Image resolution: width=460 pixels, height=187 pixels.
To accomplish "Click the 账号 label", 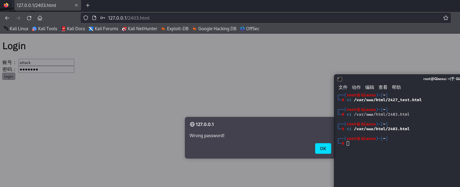I will tap(9, 63).
